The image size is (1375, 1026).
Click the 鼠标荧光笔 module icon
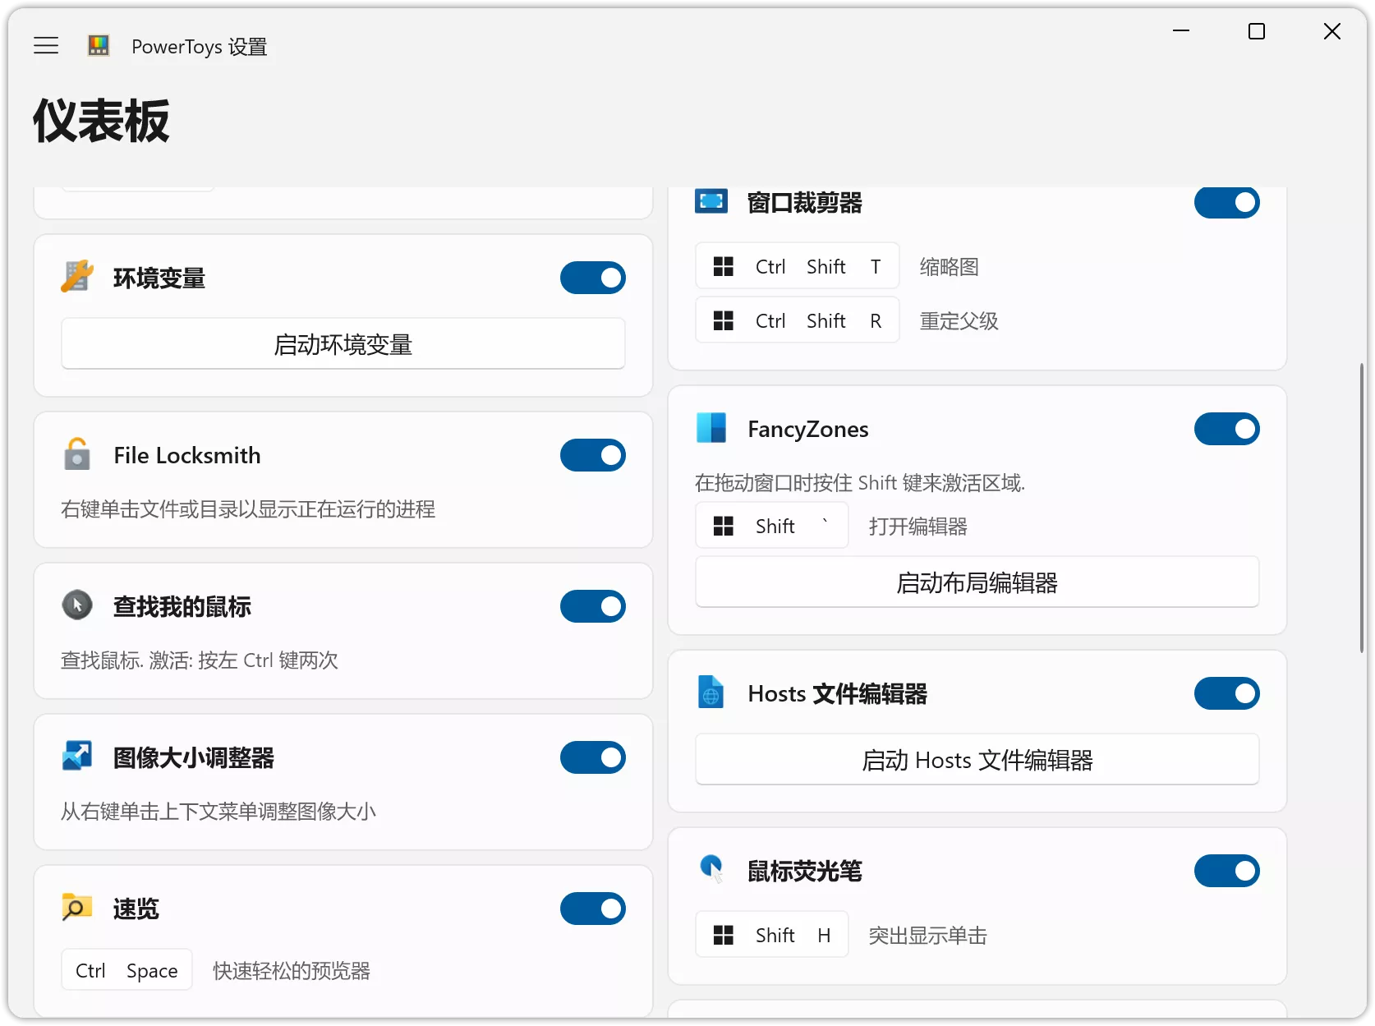[x=711, y=870]
